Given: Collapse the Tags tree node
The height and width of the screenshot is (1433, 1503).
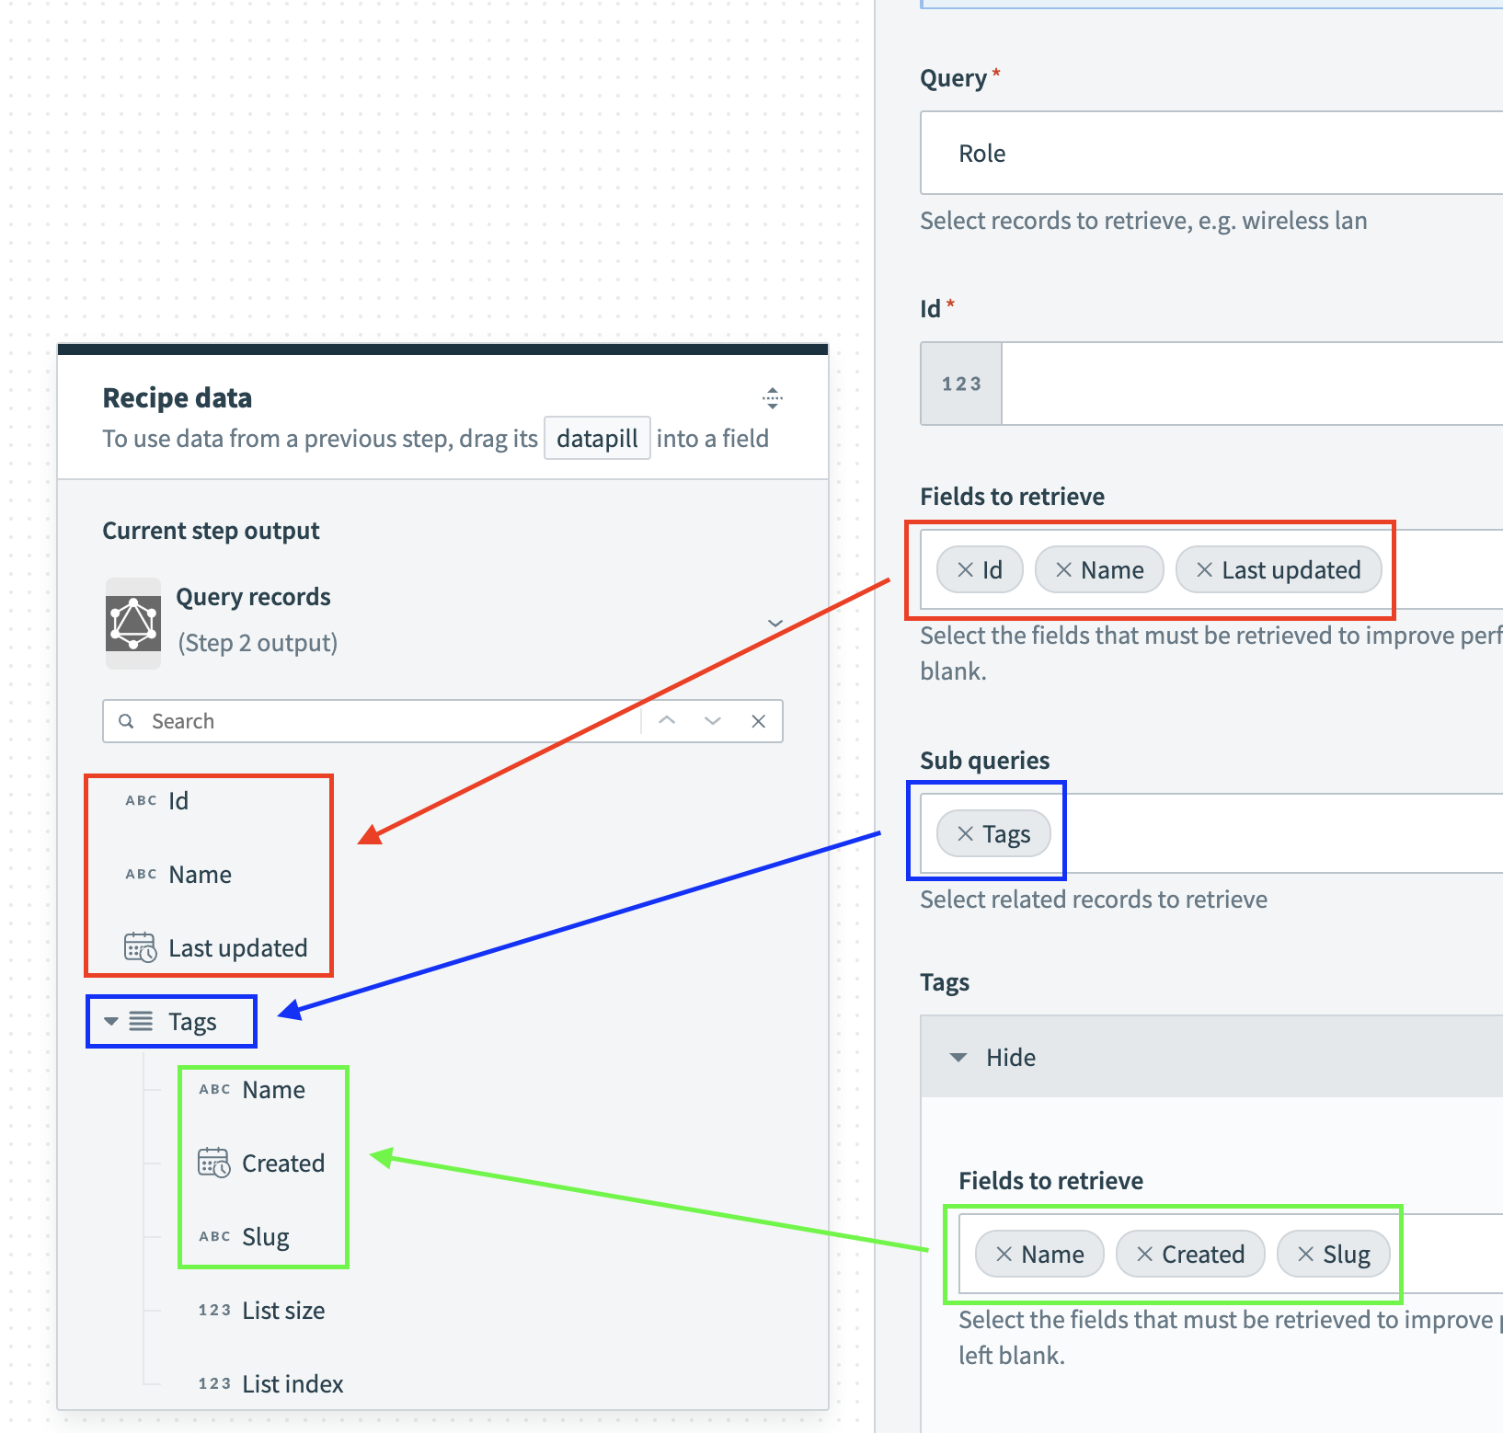Looking at the screenshot, I should pyautogui.click(x=110, y=1021).
